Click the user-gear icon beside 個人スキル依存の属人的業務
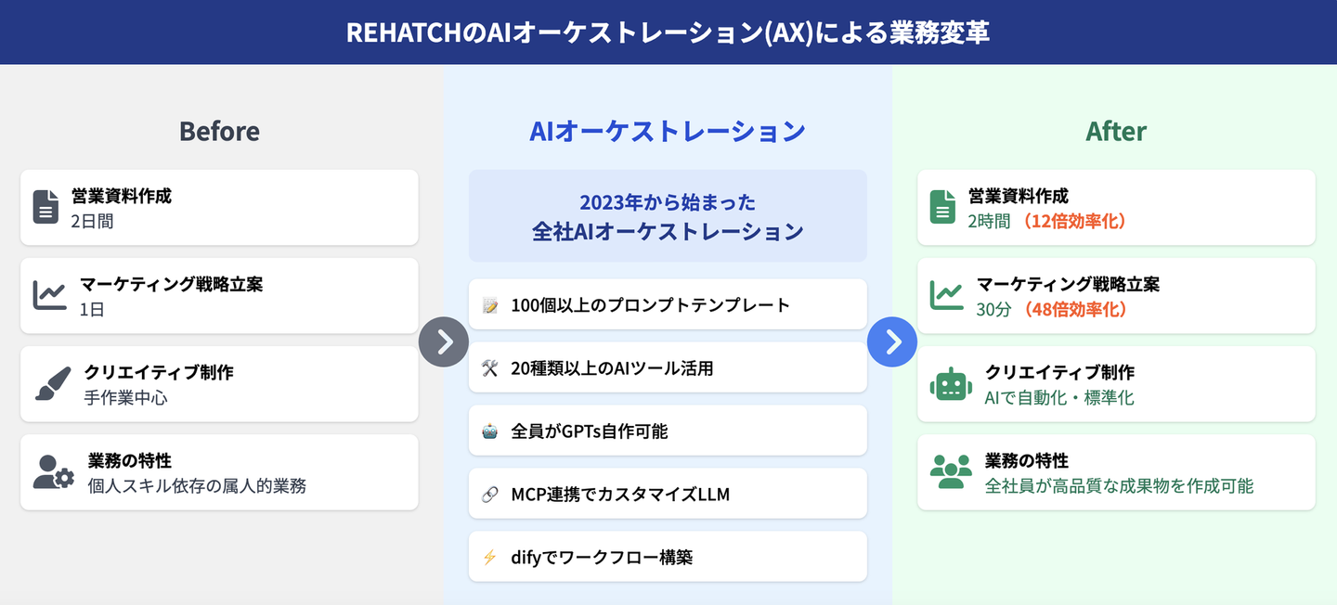1337x605 pixels. 53,471
